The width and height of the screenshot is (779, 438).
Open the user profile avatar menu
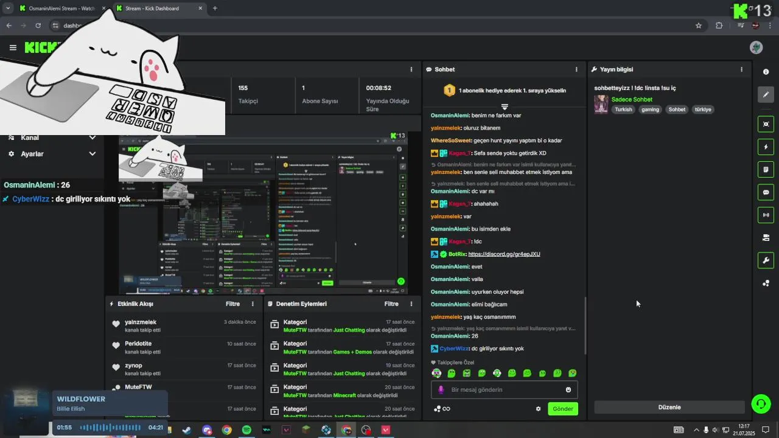(756, 47)
